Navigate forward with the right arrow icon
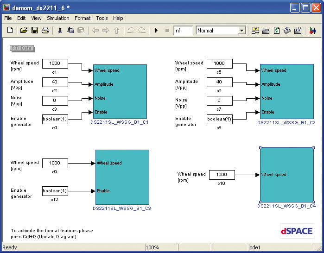 point(106,31)
